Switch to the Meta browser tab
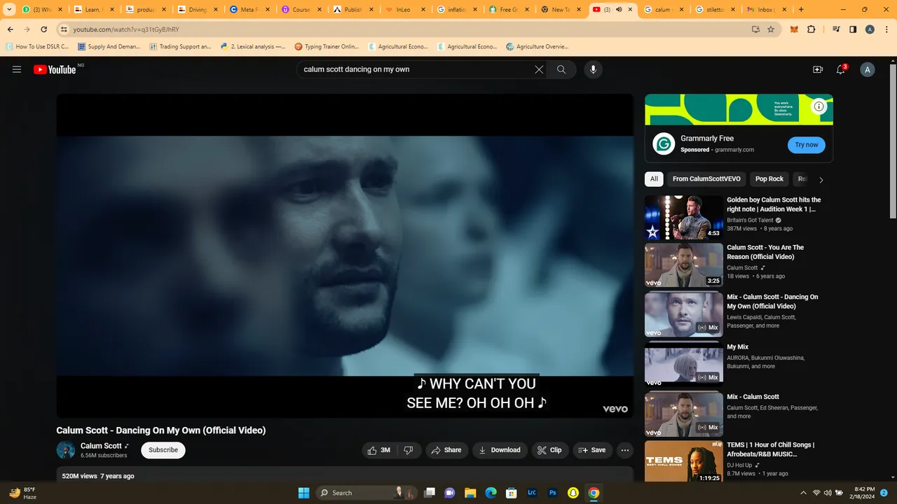The image size is (897, 504). (249, 10)
